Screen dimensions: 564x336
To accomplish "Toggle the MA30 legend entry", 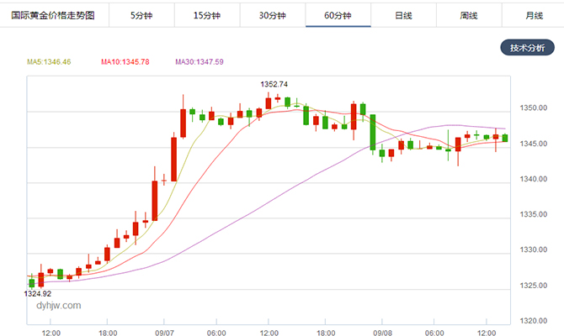I will [200, 62].
